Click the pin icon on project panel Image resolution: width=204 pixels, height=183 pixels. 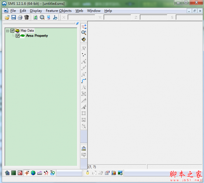click(x=77, y=23)
